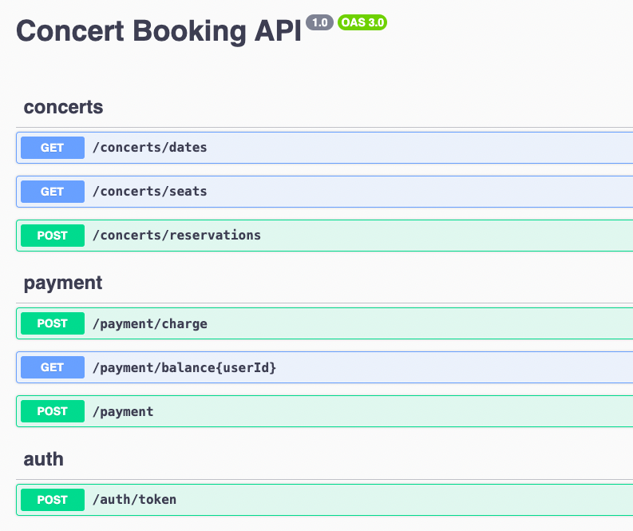Click the POST badge for /payment
Image resolution: width=633 pixels, height=531 pixels.
tap(52, 411)
